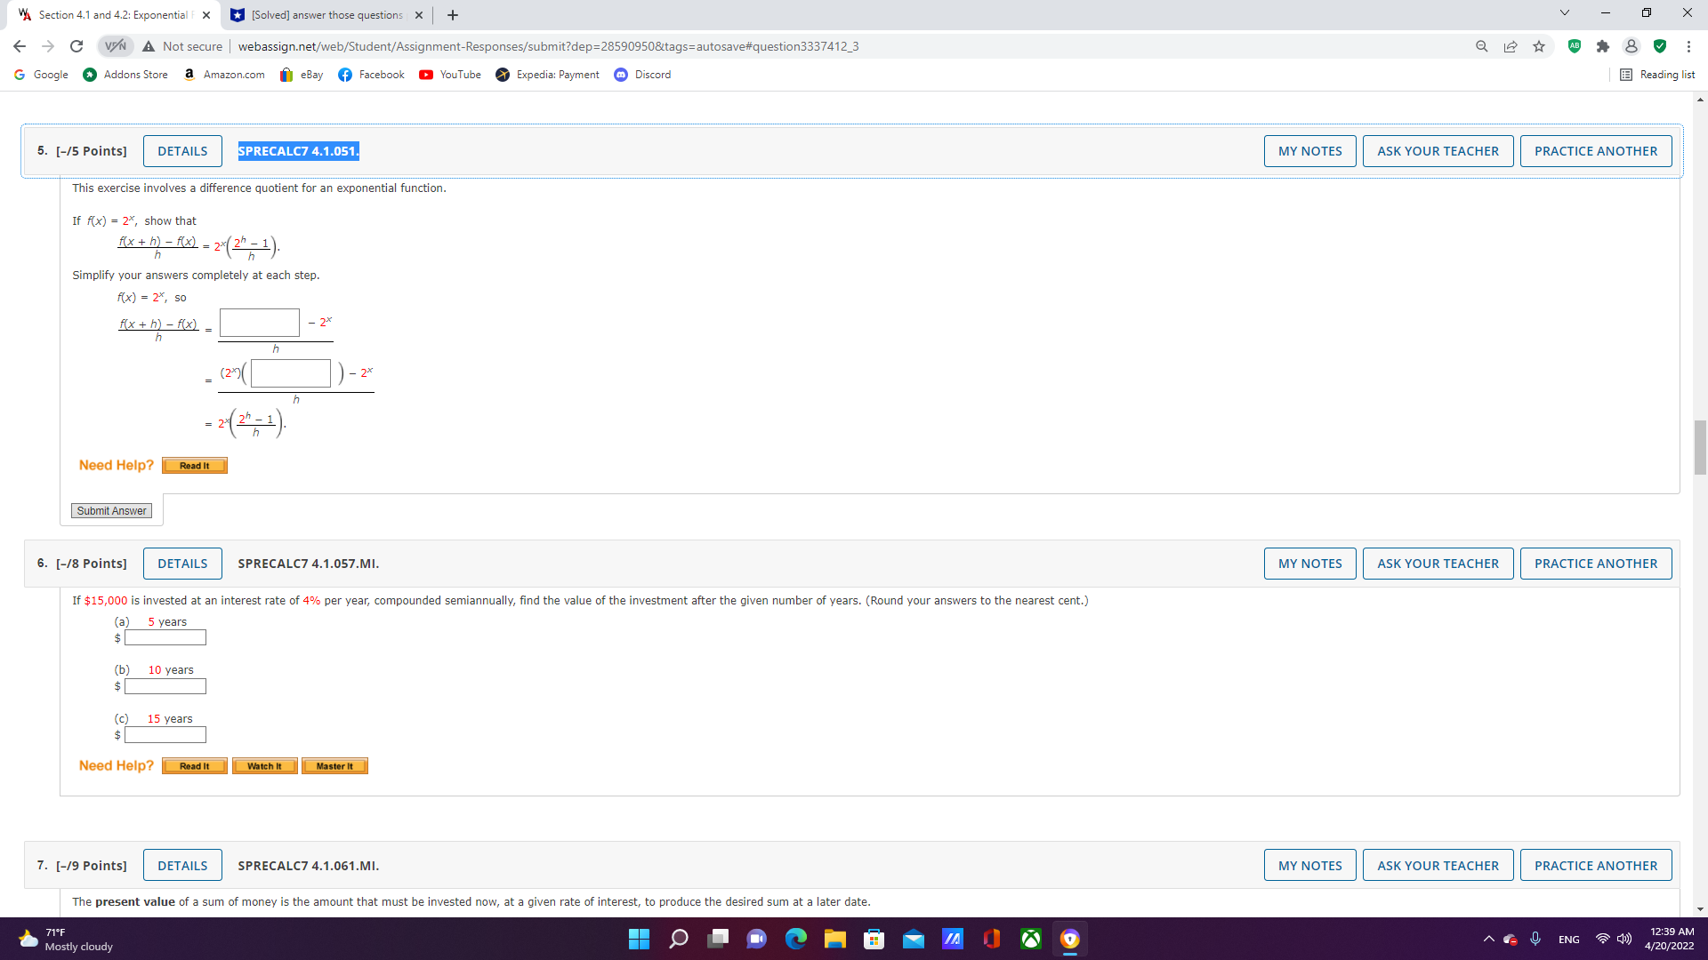Viewport: 1708px width, 960px height.
Task: Open the Reading list
Action: point(1658,75)
